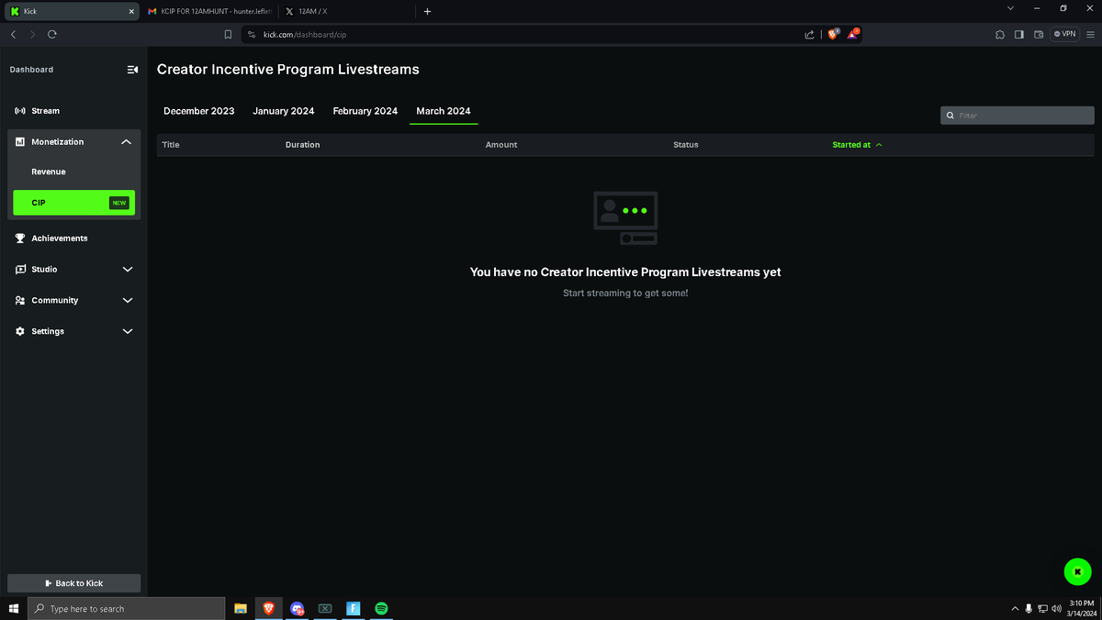The image size is (1102, 620).
Task: Open the Brave Wallet icon
Action: point(1039,34)
